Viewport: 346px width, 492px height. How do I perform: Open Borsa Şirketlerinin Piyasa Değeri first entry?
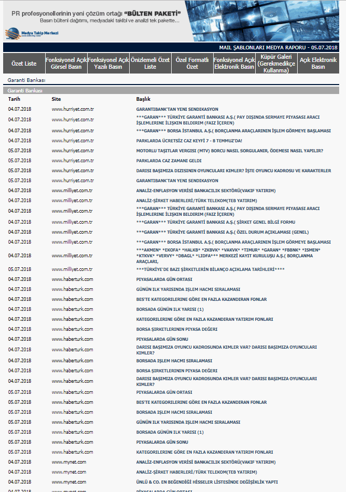click(x=176, y=329)
